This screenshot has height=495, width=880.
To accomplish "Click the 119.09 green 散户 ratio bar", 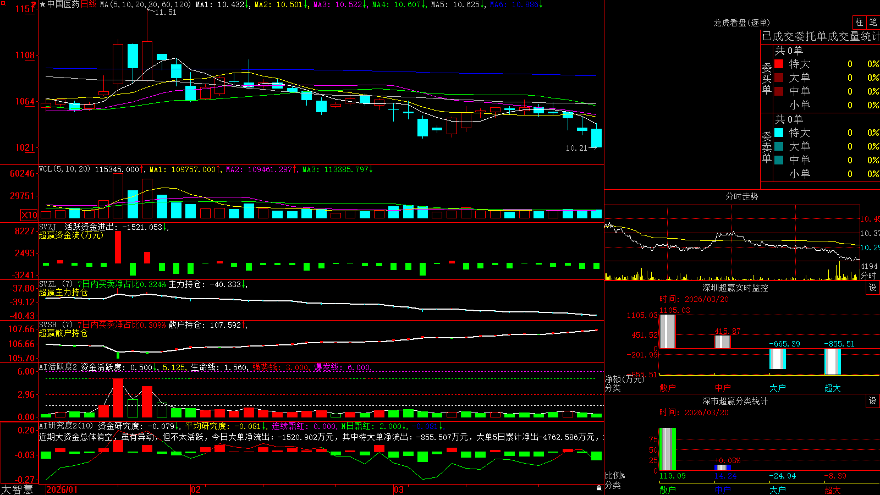I will click(x=668, y=449).
